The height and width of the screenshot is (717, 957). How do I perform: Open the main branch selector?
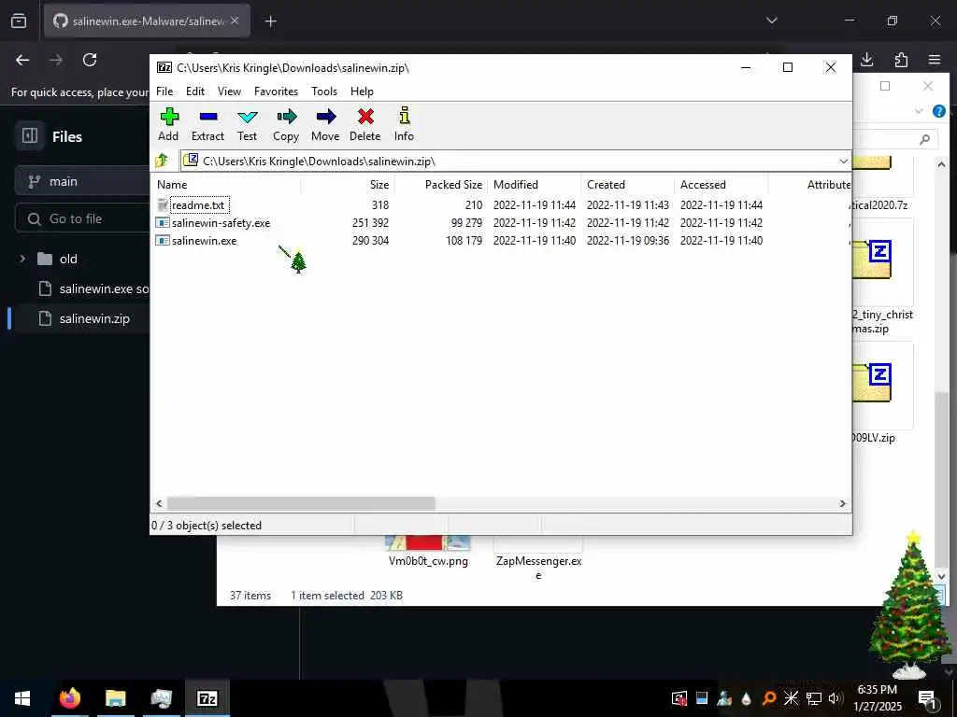pyautogui.click(x=82, y=182)
